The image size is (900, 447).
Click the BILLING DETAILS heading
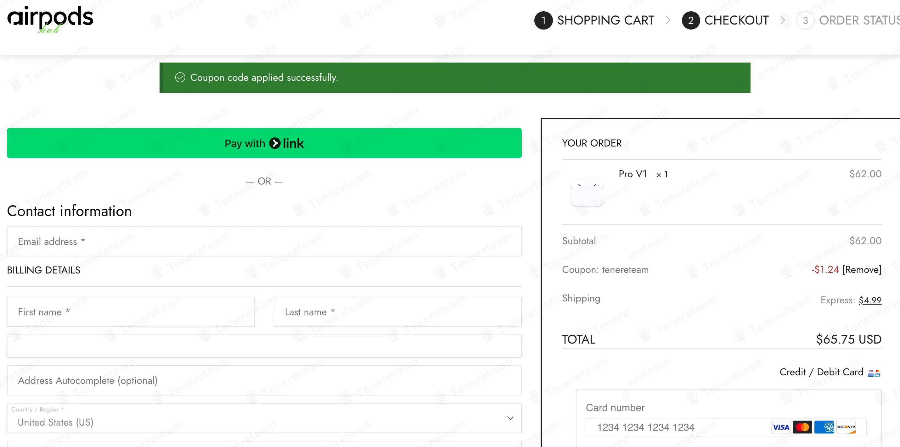44,270
